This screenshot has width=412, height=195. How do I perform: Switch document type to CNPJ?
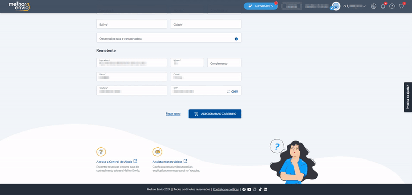234,92
